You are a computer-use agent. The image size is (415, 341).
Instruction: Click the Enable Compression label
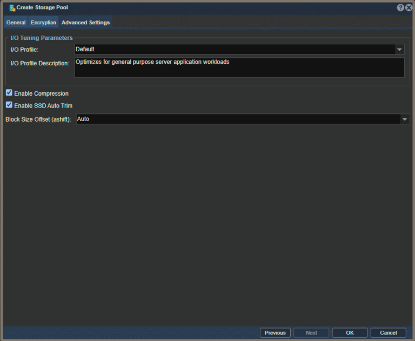[41, 93]
